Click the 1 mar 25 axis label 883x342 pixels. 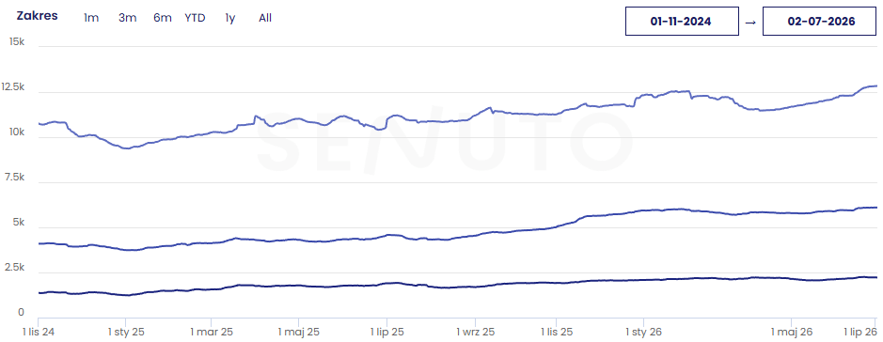(x=212, y=332)
